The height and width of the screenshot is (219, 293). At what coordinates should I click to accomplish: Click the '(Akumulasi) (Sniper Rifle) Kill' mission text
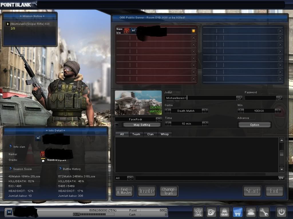pyautogui.click(x=30, y=24)
